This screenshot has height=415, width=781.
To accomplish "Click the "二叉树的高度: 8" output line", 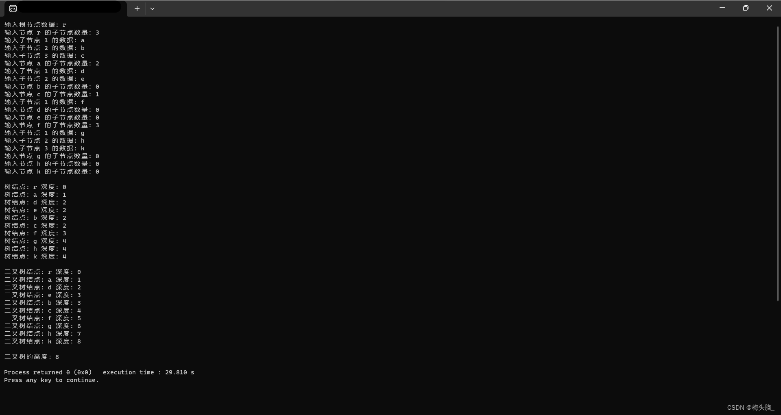I will click(32, 357).
